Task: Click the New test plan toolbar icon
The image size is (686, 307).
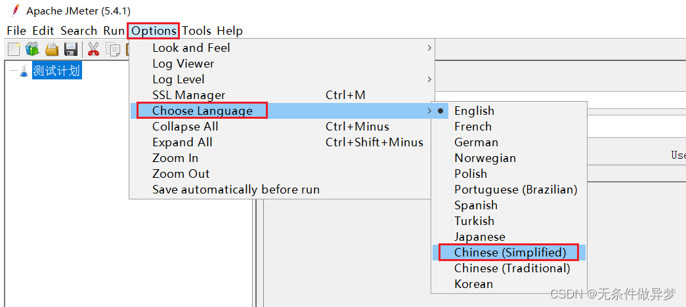Action: 14,49
